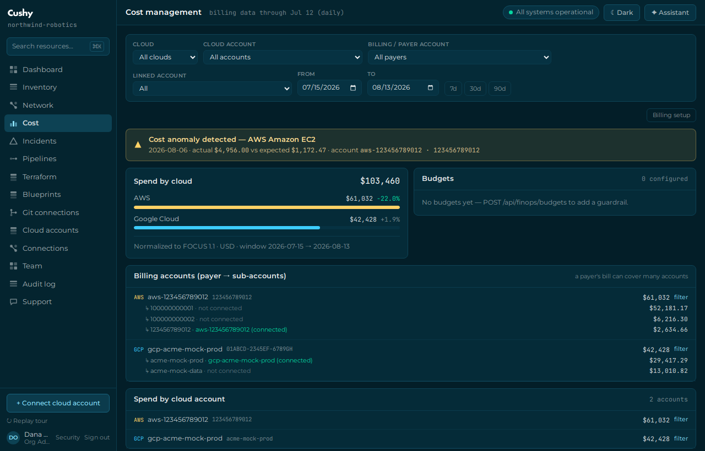
Task: Click the GCP badge in Billing accounts
Action: pos(139,349)
